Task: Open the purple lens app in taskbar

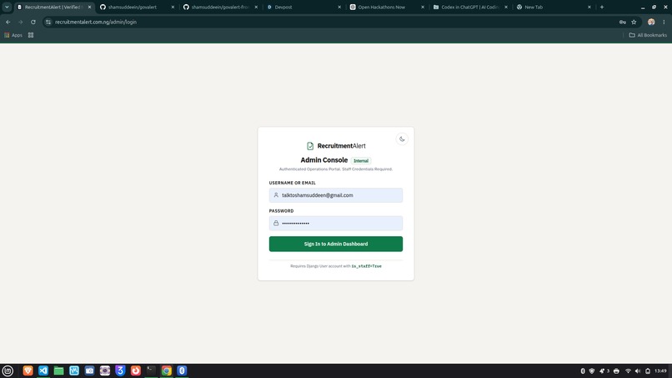Action: 105,370
